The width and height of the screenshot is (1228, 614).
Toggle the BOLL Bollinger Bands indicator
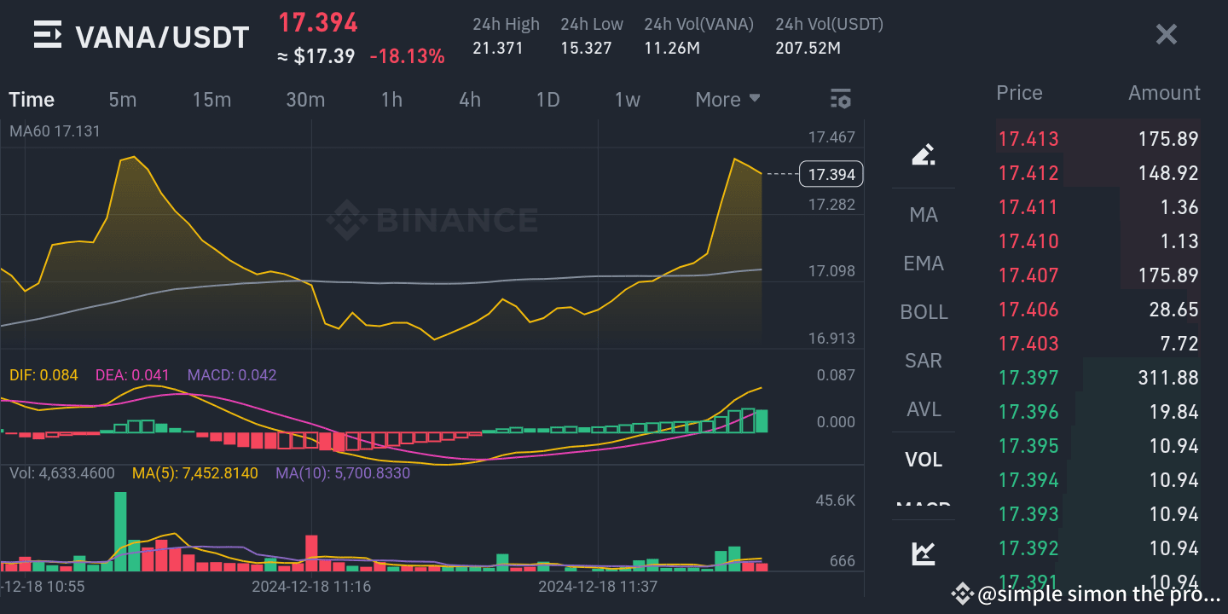point(924,312)
